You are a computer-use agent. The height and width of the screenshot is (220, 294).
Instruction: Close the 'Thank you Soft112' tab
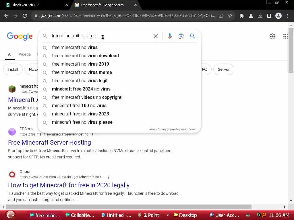(67, 5)
